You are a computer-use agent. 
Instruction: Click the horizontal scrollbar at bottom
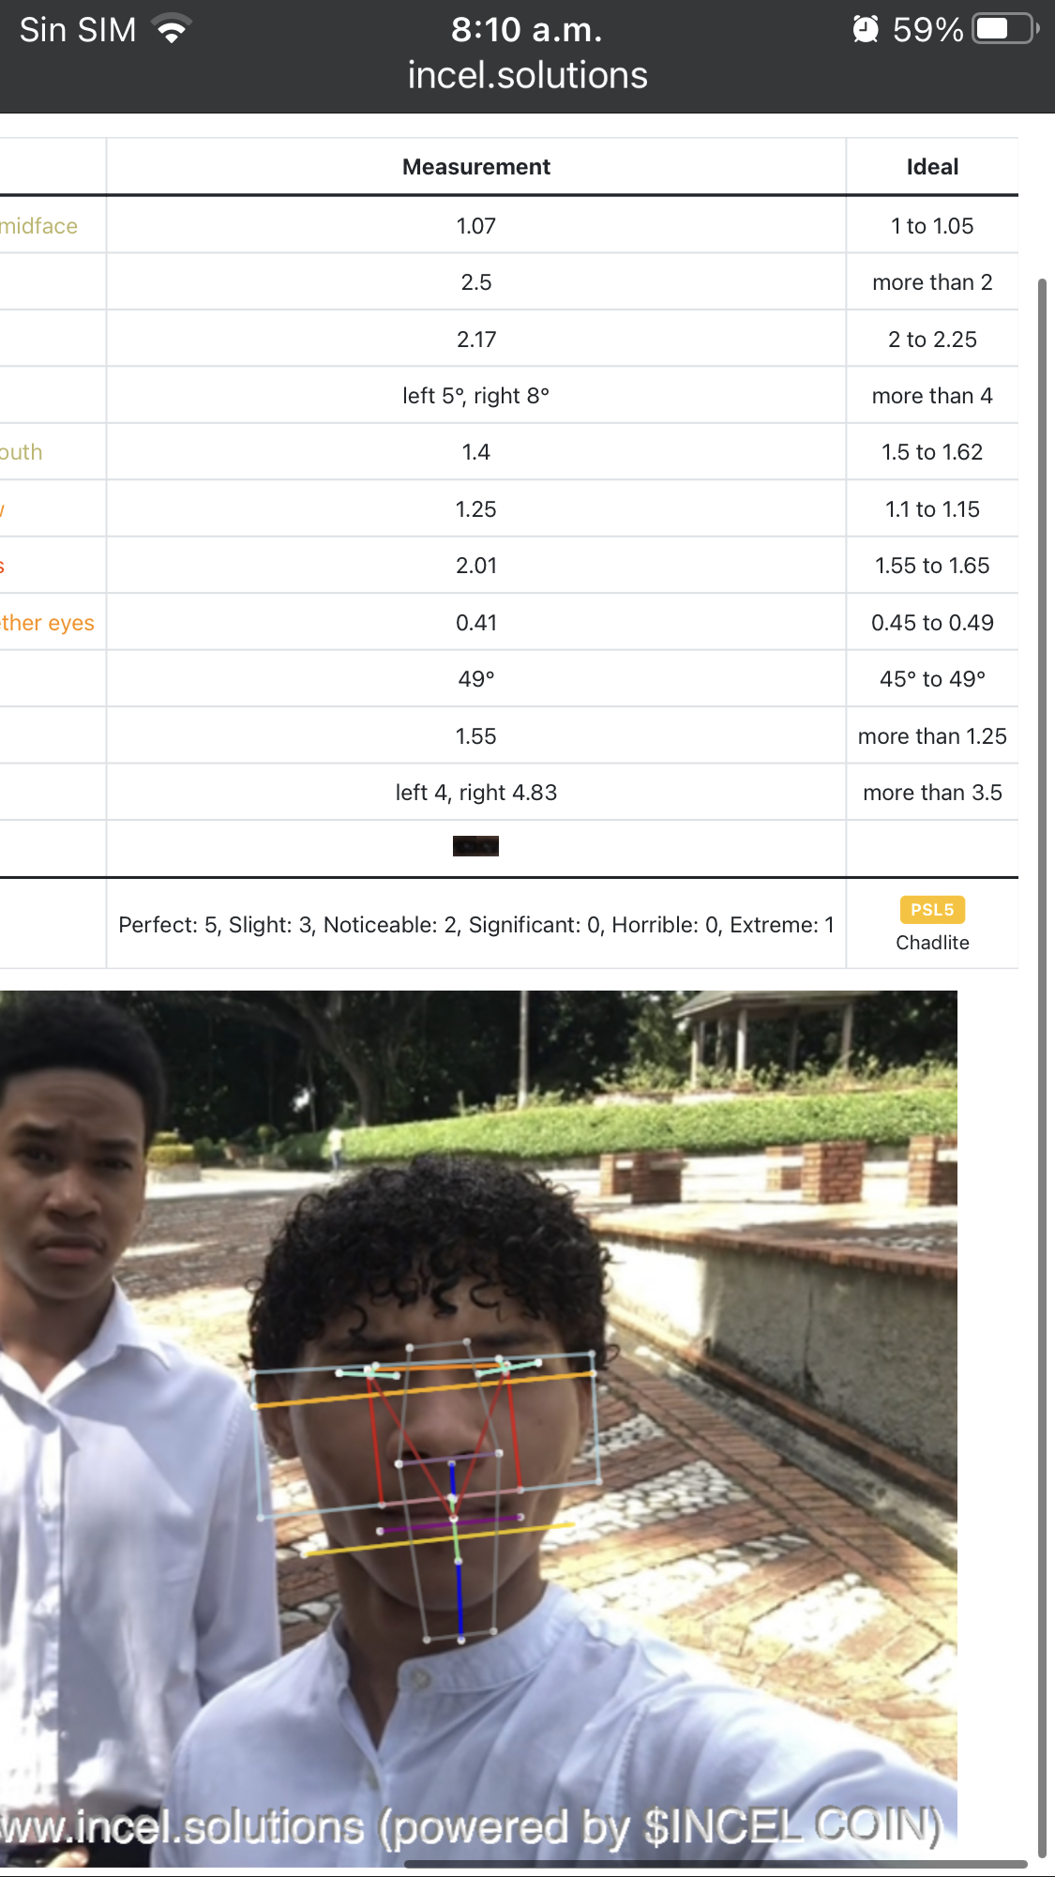(716, 1864)
